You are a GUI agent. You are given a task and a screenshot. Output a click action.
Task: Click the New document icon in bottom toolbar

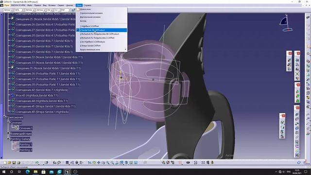click(x=5, y=163)
